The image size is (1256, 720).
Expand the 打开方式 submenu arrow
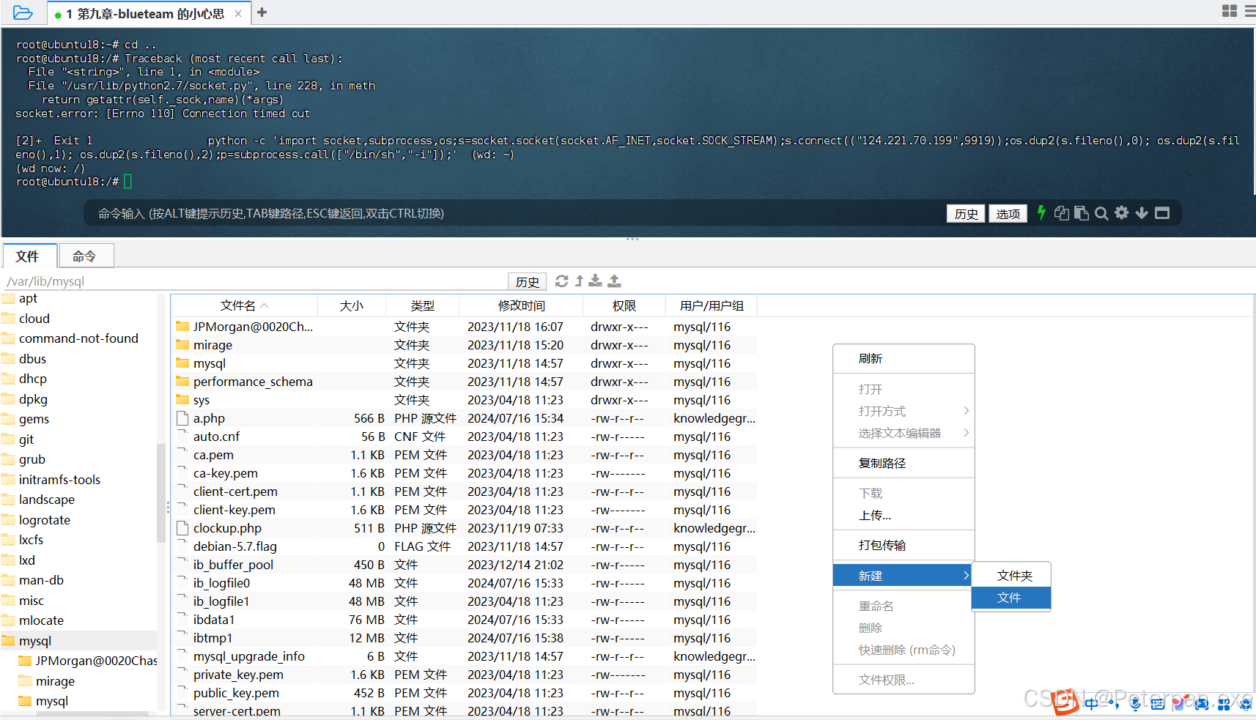(x=966, y=411)
